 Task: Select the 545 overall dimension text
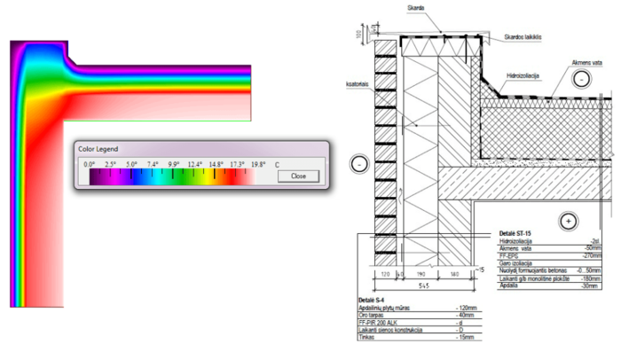tap(424, 285)
